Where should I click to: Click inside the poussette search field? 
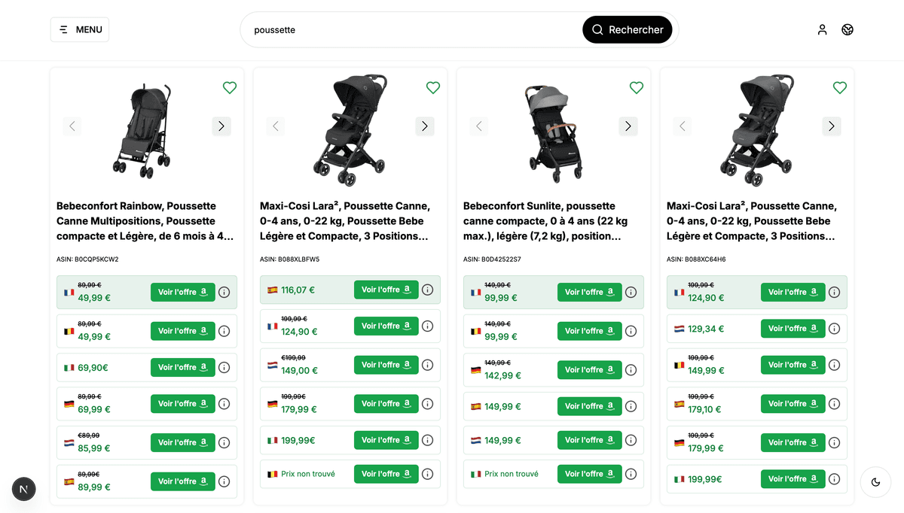pyautogui.click(x=377, y=29)
